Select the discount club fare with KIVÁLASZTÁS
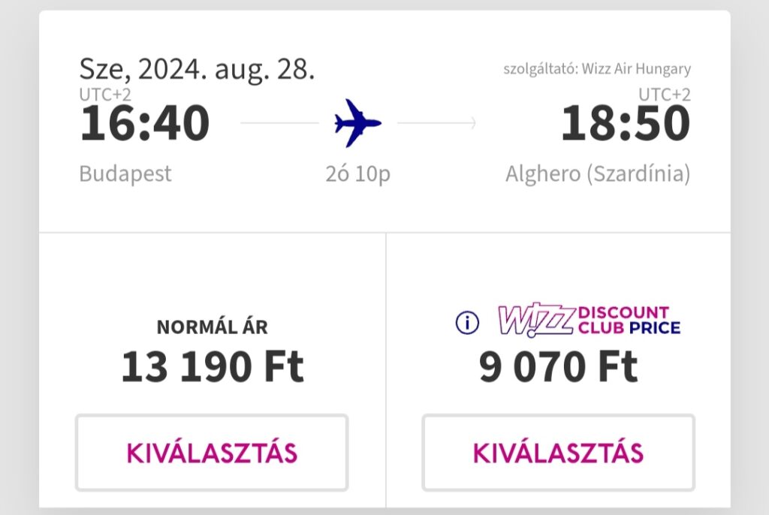This screenshot has width=769, height=515. click(558, 452)
